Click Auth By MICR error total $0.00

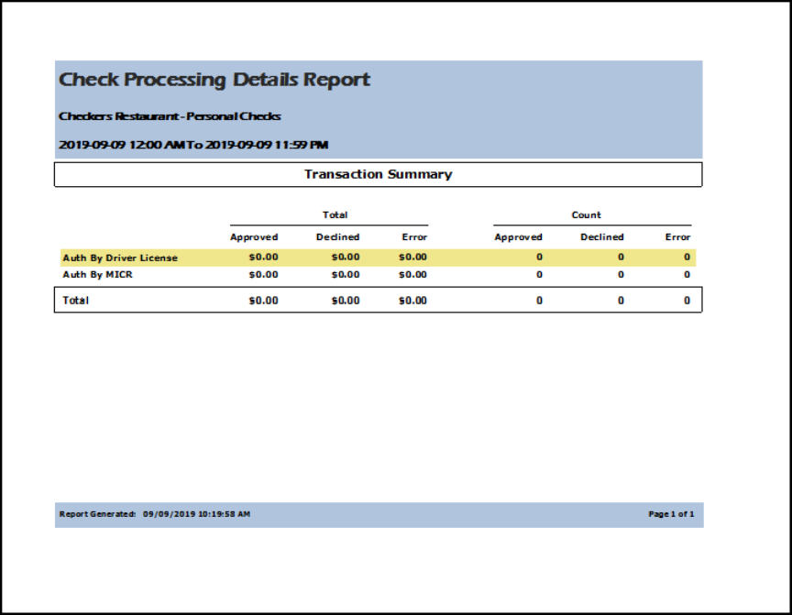pos(412,275)
